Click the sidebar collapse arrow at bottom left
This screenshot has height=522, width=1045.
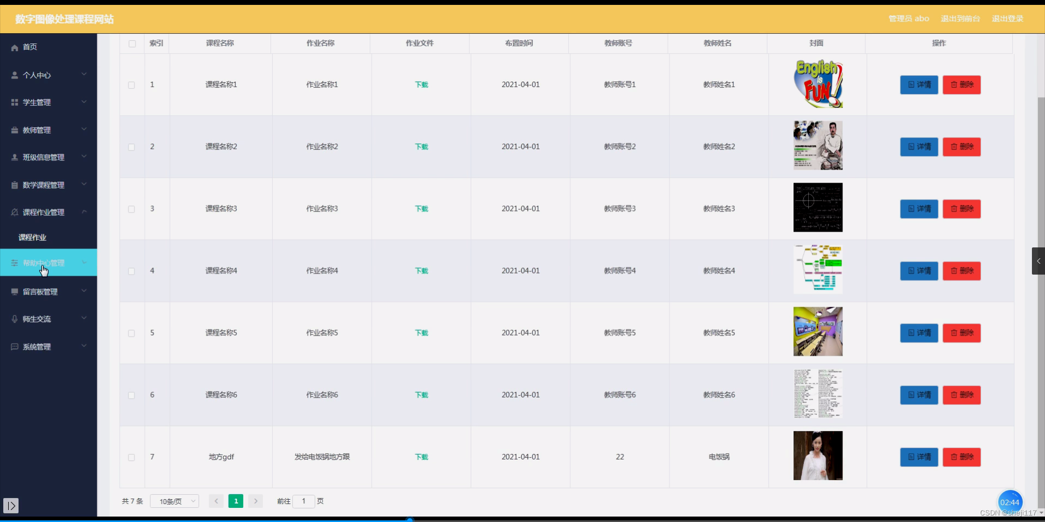(x=11, y=505)
